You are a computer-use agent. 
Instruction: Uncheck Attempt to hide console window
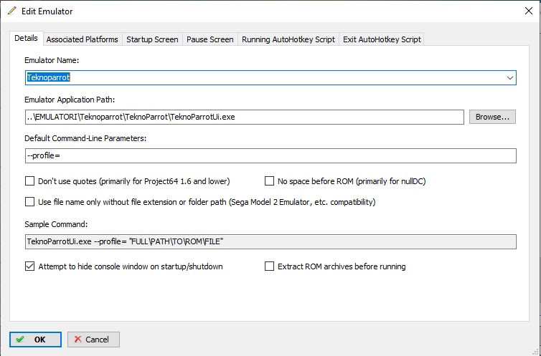(29, 266)
